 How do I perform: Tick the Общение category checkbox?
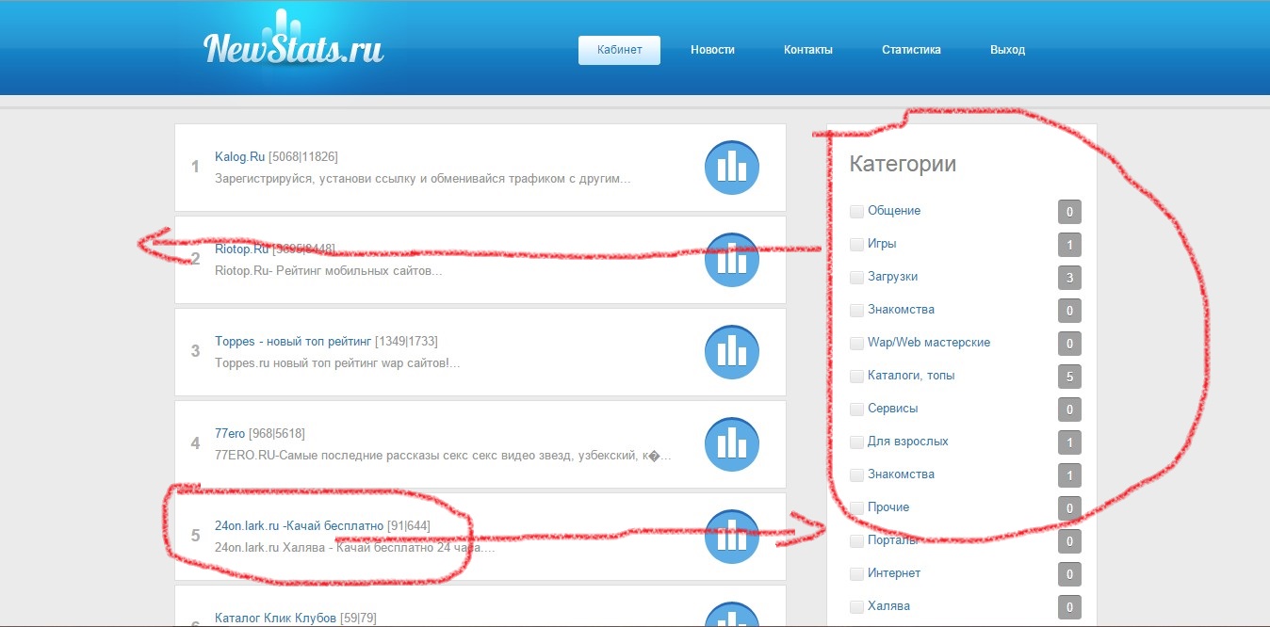pyautogui.click(x=856, y=211)
